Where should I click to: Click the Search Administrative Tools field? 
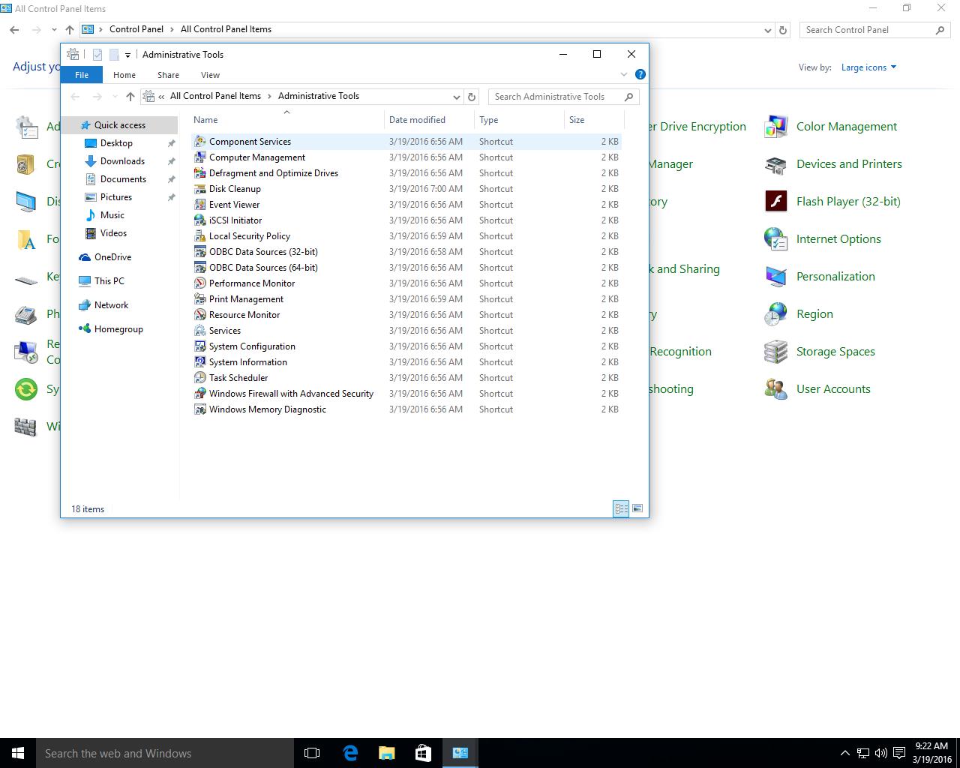[x=564, y=97]
